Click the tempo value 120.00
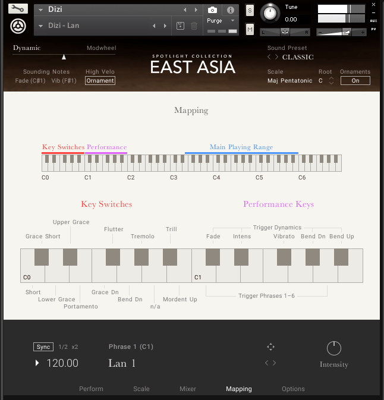Image resolution: width=384 pixels, height=400 pixels. pyautogui.click(x=62, y=363)
